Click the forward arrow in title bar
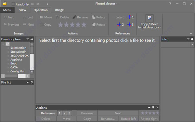The width and height of the screenshot is (195, 122). click(x=38, y=4)
